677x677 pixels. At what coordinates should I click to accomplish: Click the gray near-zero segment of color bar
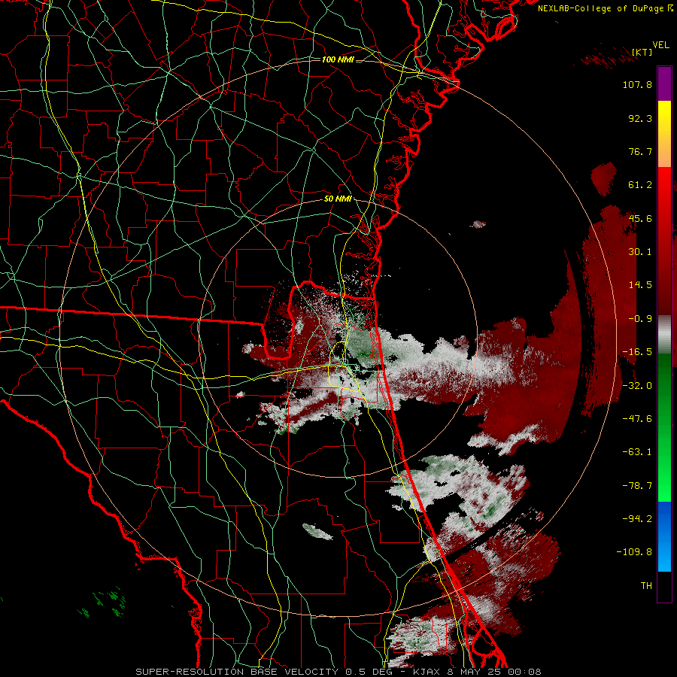(664, 334)
